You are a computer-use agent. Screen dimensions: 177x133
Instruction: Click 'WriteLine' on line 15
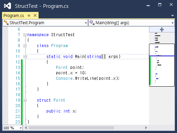point(86,78)
